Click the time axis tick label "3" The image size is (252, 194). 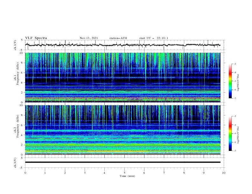85,173
